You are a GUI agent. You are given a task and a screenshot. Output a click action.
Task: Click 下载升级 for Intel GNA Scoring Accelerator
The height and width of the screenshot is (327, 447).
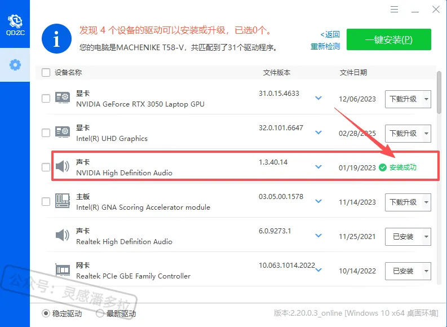point(404,202)
